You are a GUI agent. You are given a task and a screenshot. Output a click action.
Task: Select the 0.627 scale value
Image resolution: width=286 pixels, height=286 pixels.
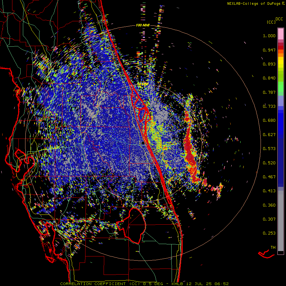(269, 135)
